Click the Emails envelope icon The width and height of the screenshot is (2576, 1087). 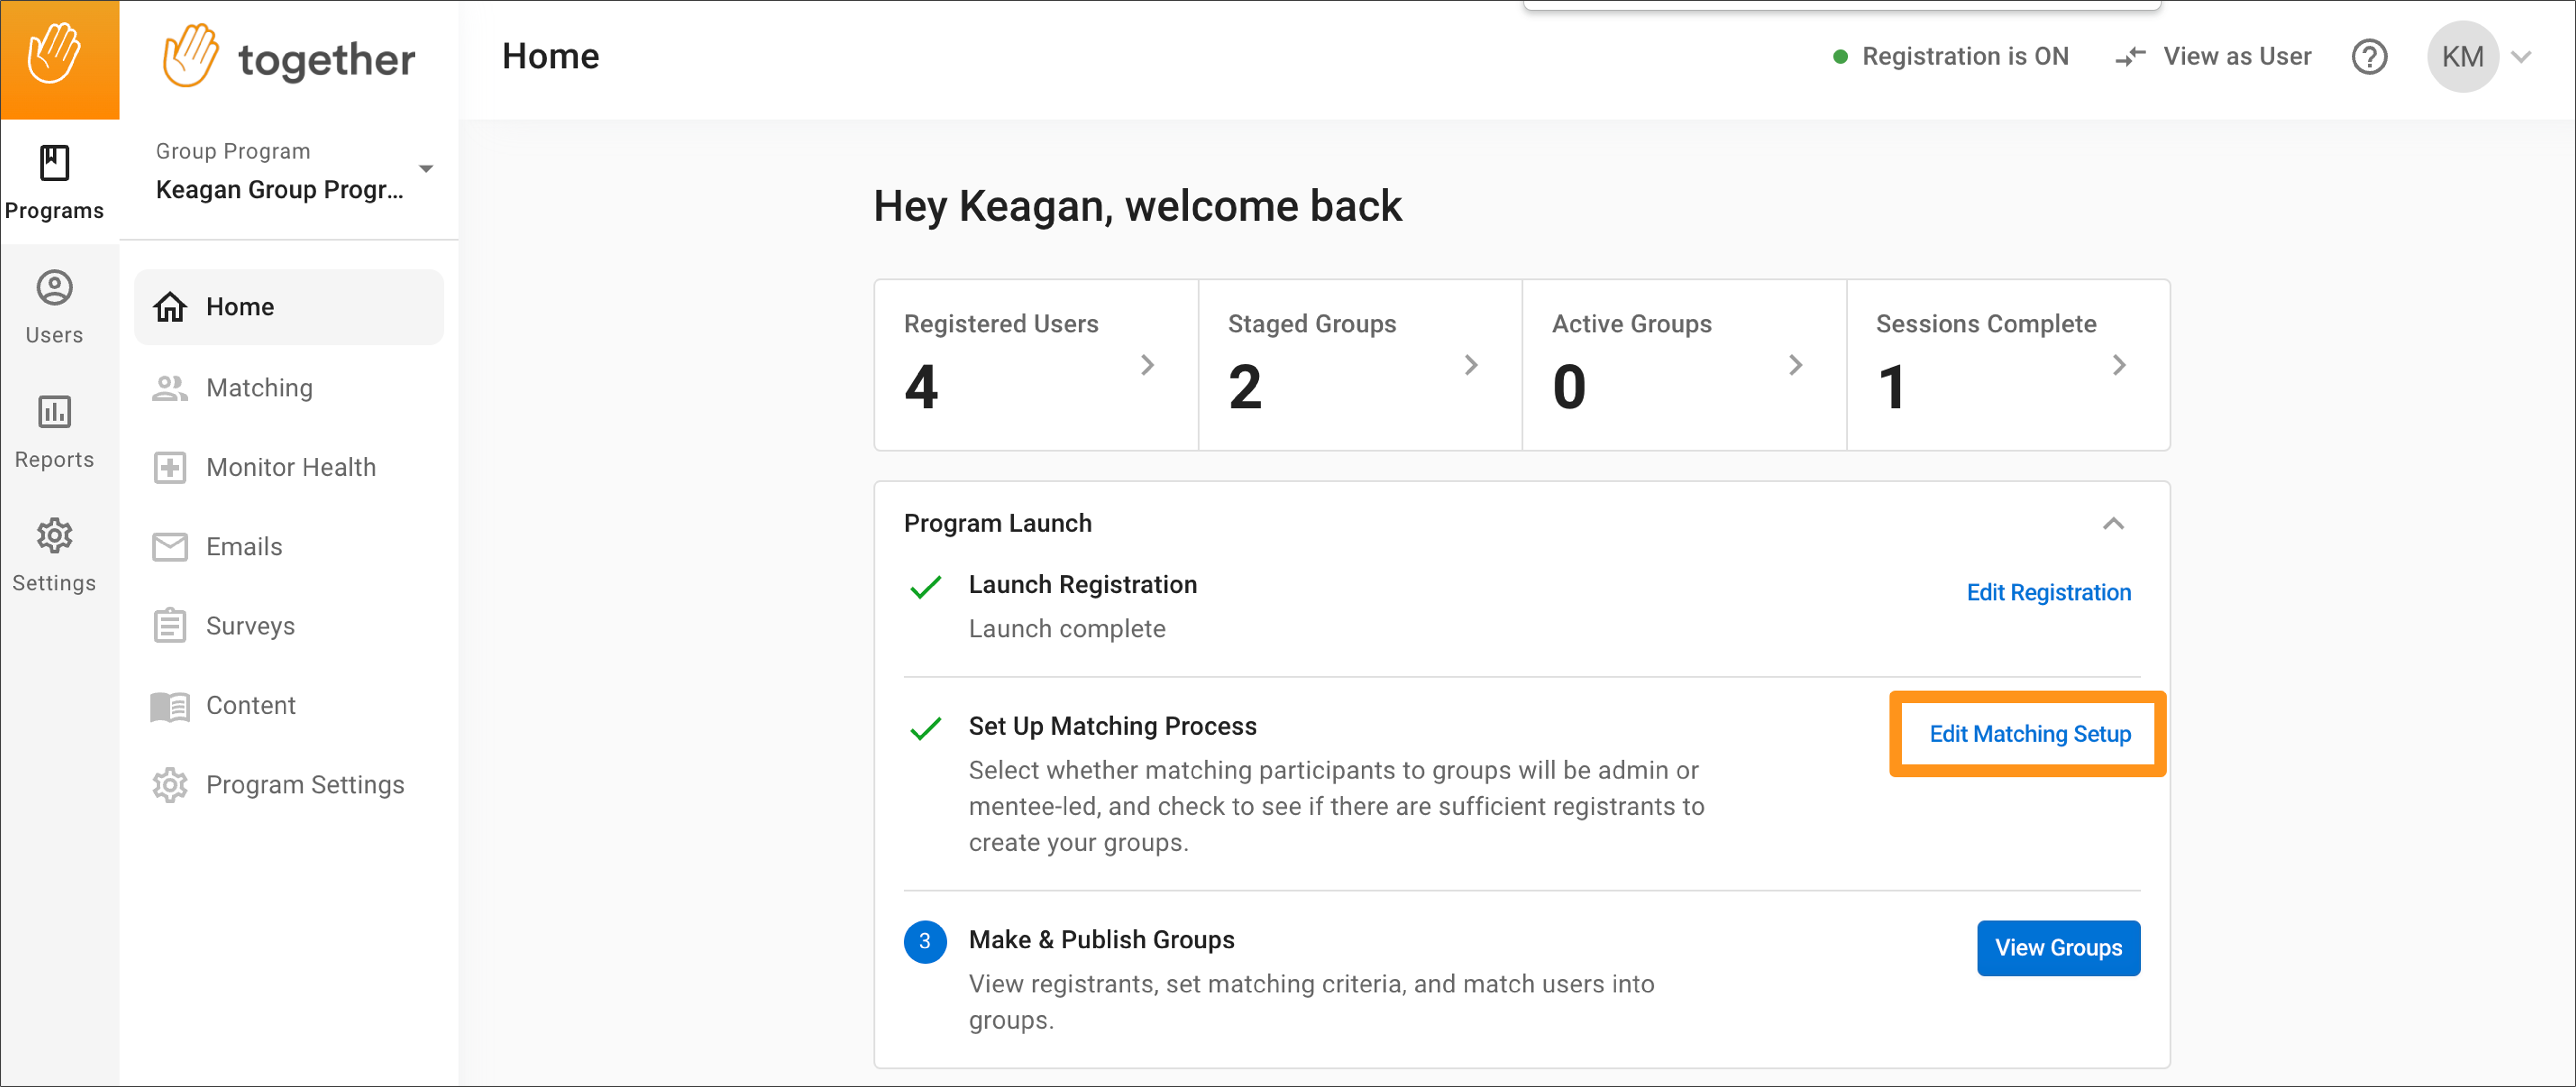pos(170,547)
